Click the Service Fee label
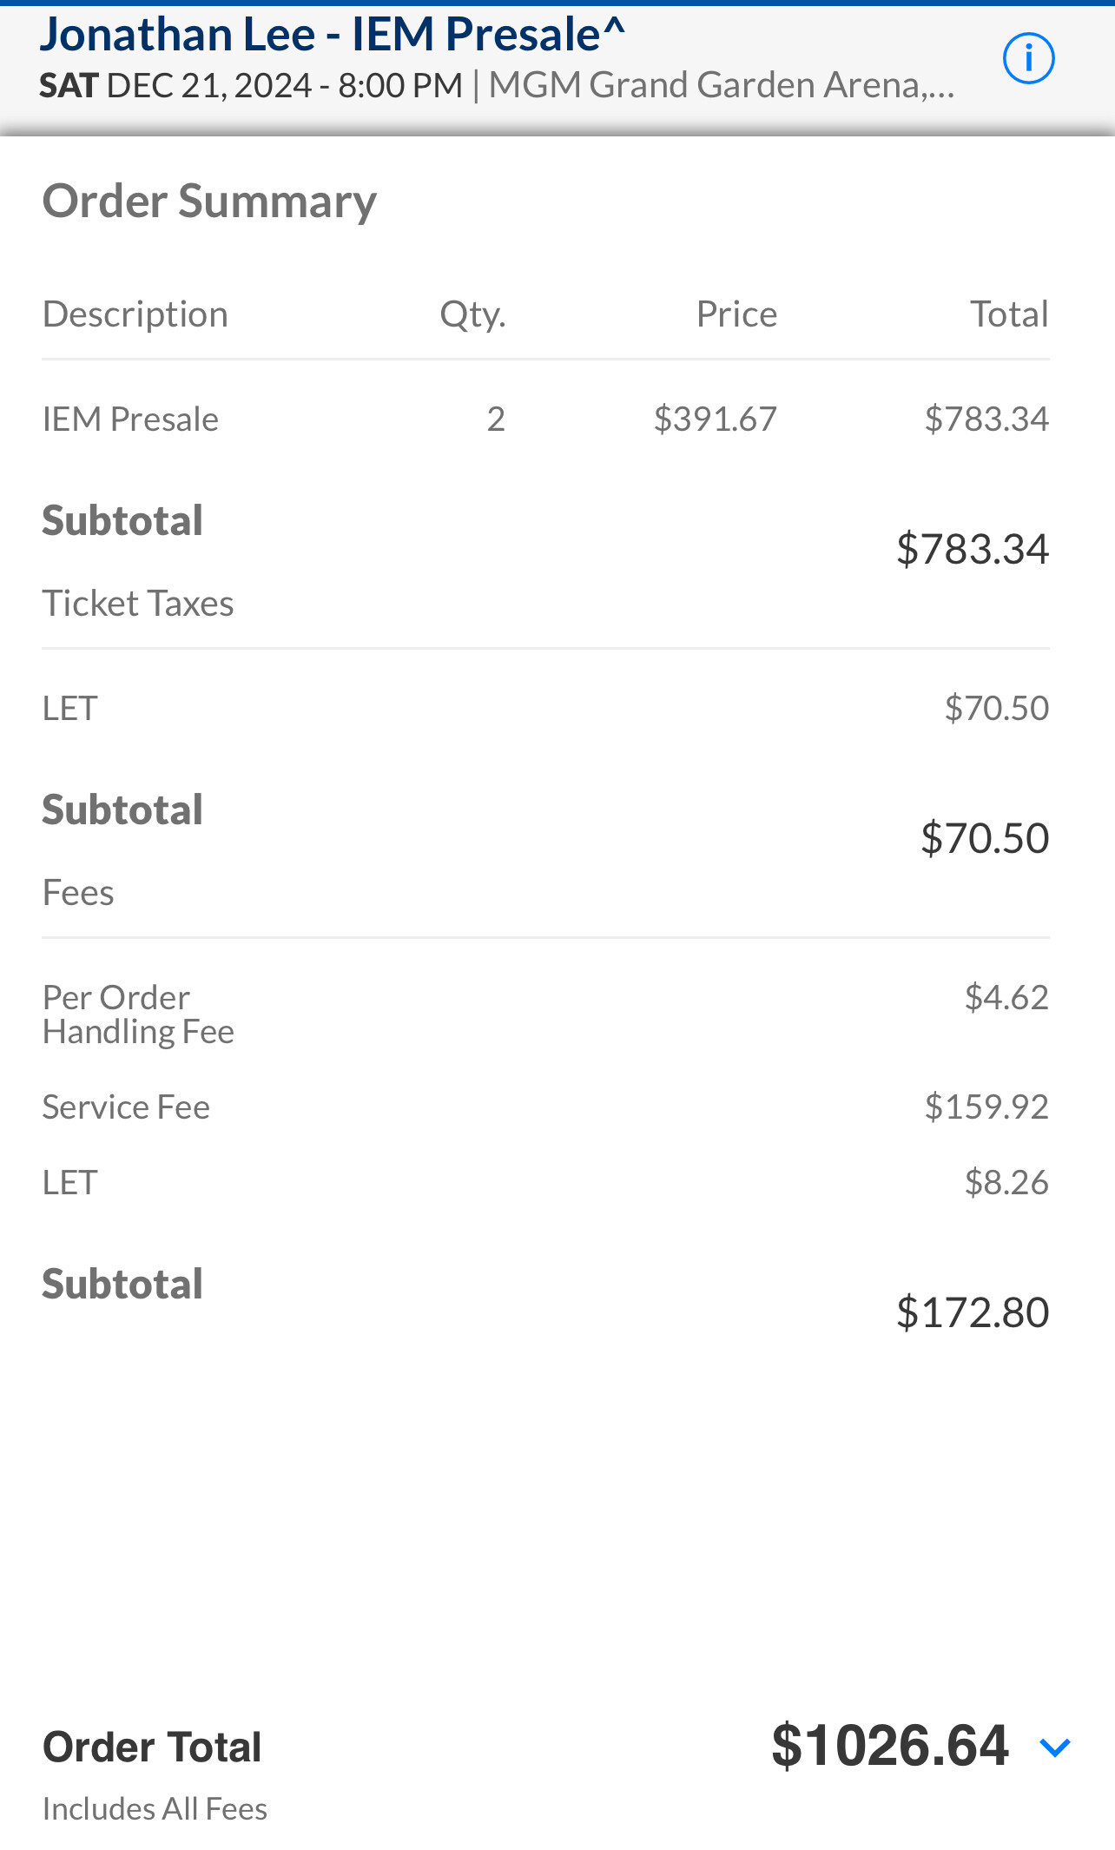 tap(126, 1107)
